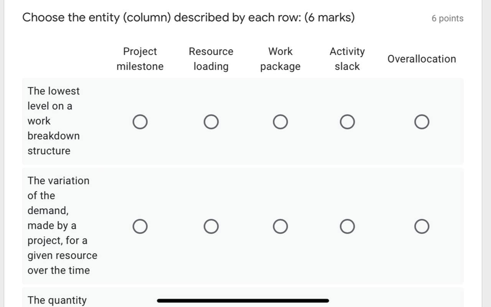Select Activity slack for the demand variation row

point(347,226)
